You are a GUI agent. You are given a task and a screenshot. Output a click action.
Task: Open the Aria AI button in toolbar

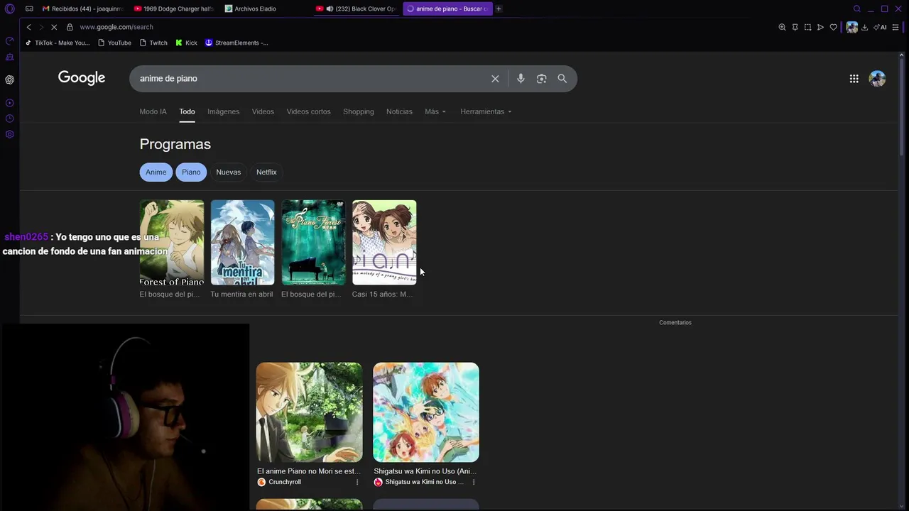(881, 27)
